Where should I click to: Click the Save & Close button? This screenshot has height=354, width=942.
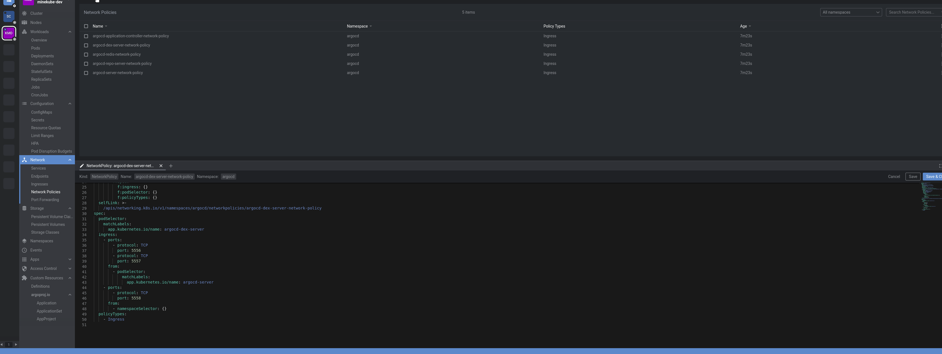(x=933, y=177)
